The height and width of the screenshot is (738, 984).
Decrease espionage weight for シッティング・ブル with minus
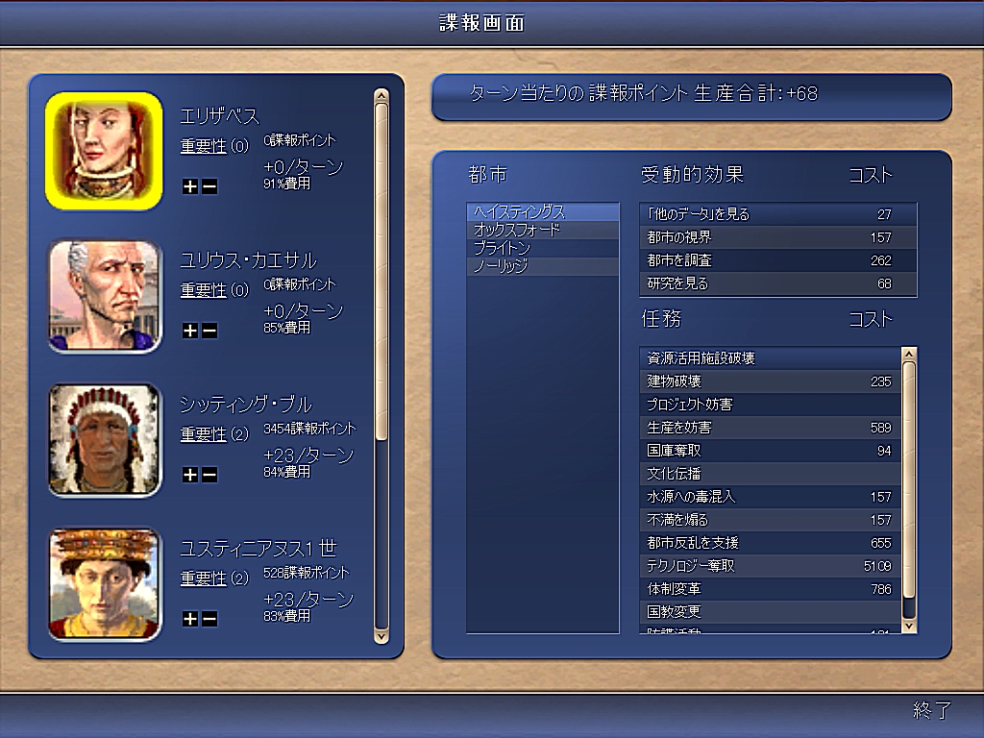tap(209, 475)
